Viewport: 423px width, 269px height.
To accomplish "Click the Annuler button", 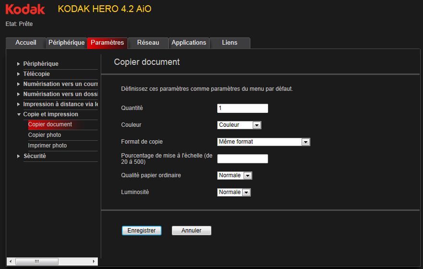I will click(191, 231).
